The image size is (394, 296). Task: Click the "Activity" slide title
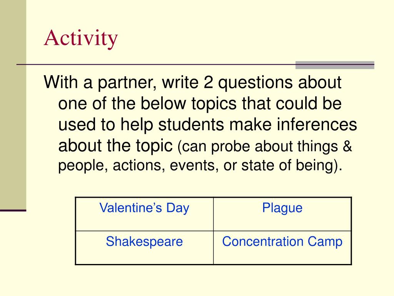[81, 38]
